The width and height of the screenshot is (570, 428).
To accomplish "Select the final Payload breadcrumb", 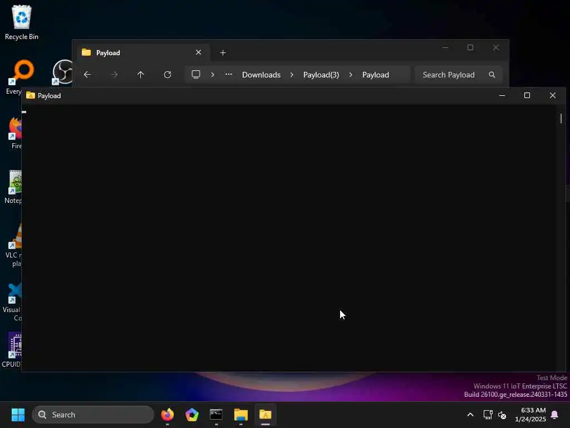I will pos(376,75).
